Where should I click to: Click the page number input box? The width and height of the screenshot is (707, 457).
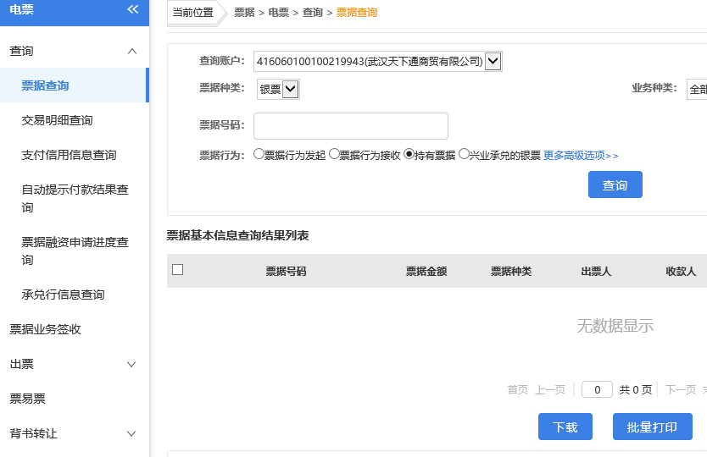coord(597,389)
